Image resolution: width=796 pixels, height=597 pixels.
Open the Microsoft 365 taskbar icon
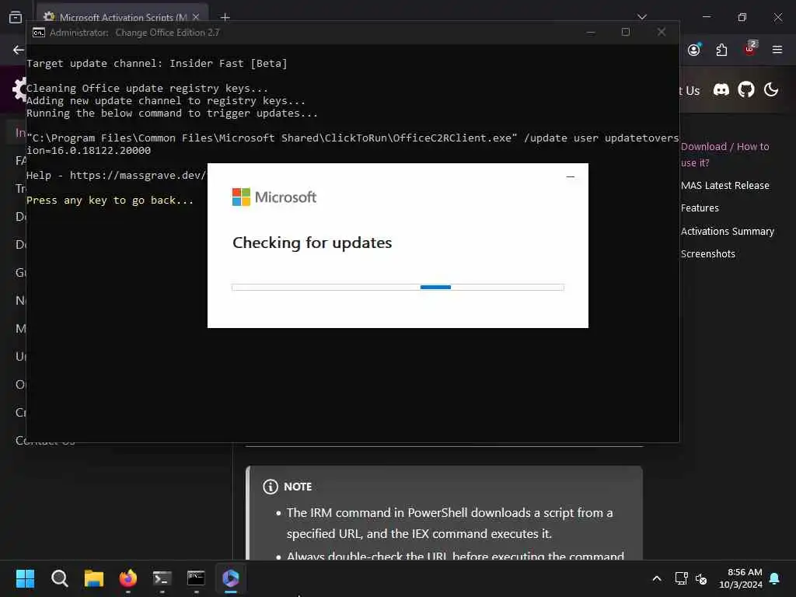click(x=230, y=578)
